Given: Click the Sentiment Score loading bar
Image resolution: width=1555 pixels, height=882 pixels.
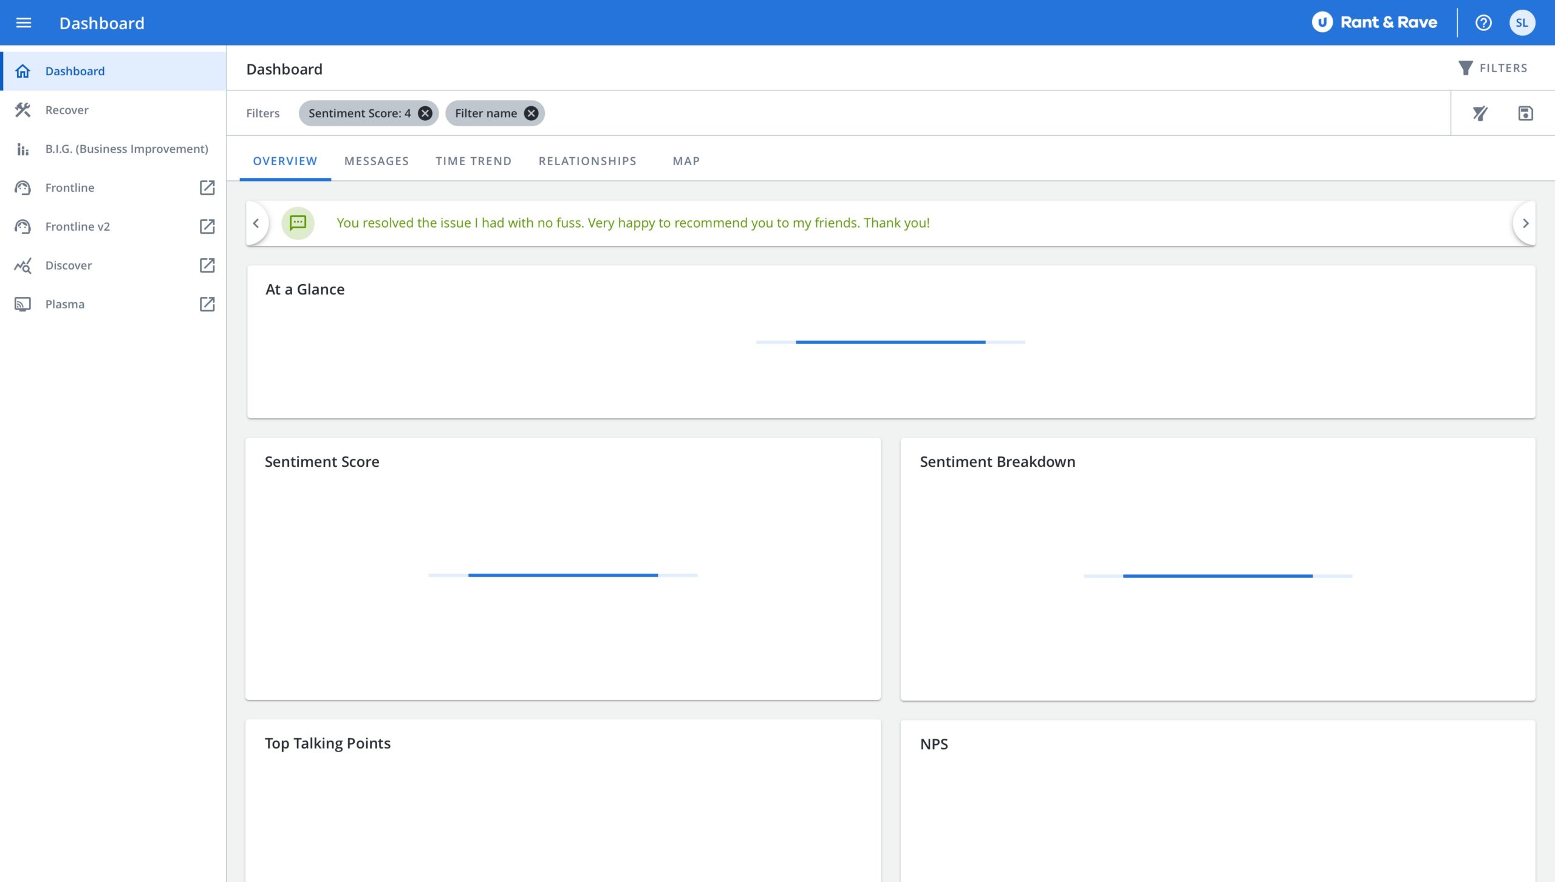Looking at the screenshot, I should [x=563, y=575].
